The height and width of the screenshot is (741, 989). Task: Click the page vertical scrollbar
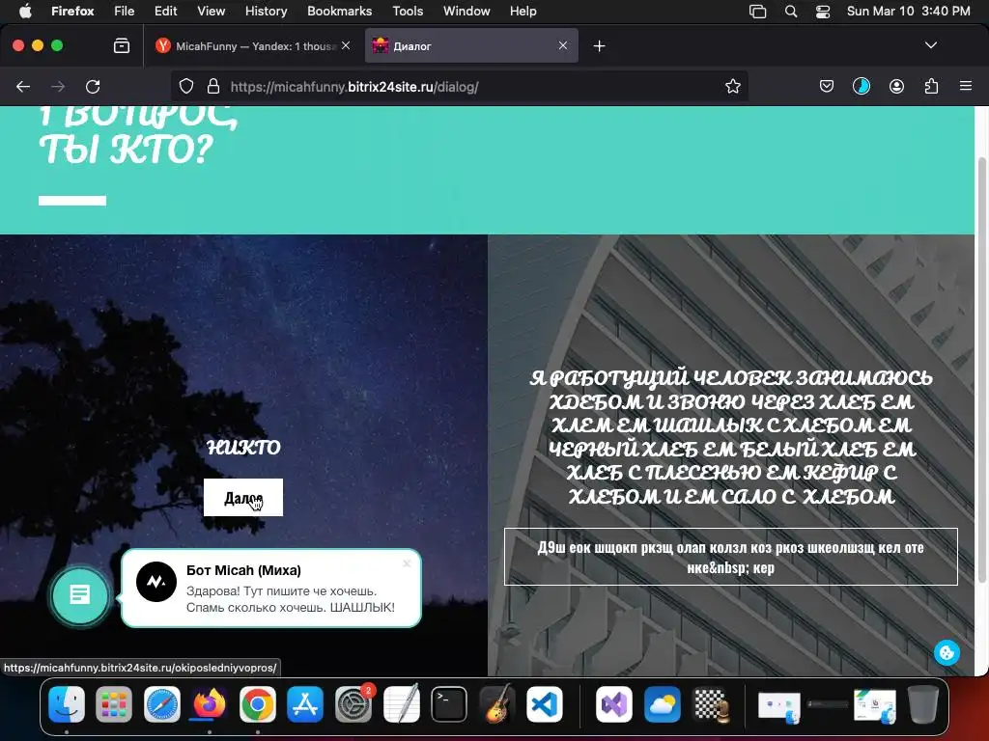(981, 369)
